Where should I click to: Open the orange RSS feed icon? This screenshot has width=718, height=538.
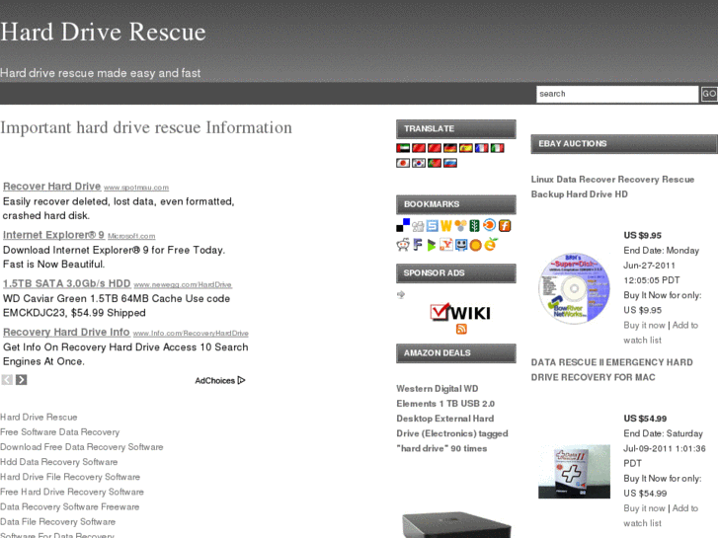(461, 329)
